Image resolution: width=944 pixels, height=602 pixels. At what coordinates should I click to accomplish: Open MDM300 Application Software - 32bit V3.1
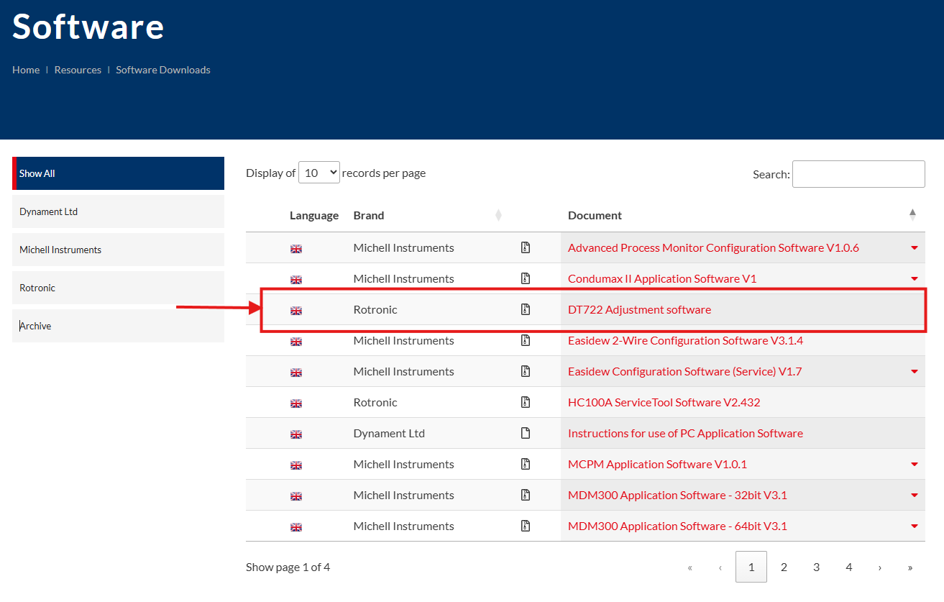coord(677,495)
